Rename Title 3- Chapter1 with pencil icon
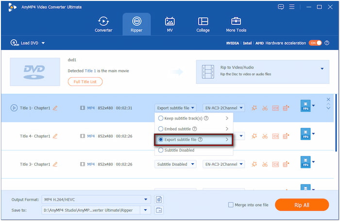Image resolution: width=340 pixels, height=221 pixels. (x=55, y=164)
